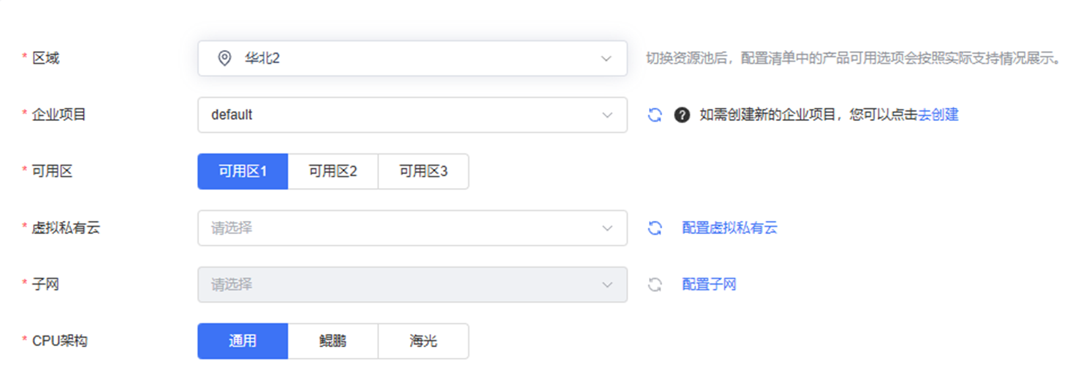Image resolution: width=1086 pixels, height=388 pixels.
Task: Pick 海光 CPU architecture
Action: pos(423,341)
